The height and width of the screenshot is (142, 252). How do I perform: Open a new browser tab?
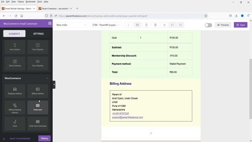tap(77, 9)
